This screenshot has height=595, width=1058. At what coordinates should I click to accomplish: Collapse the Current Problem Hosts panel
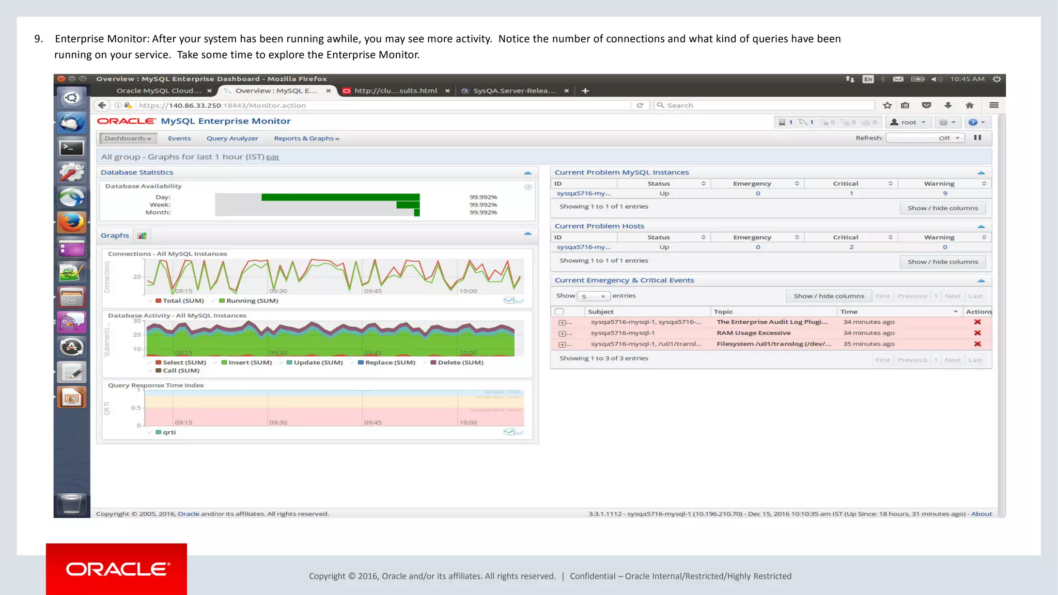[981, 226]
